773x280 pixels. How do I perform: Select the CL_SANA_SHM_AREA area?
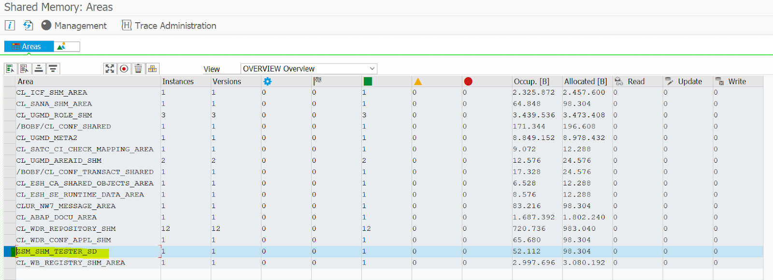(x=54, y=104)
